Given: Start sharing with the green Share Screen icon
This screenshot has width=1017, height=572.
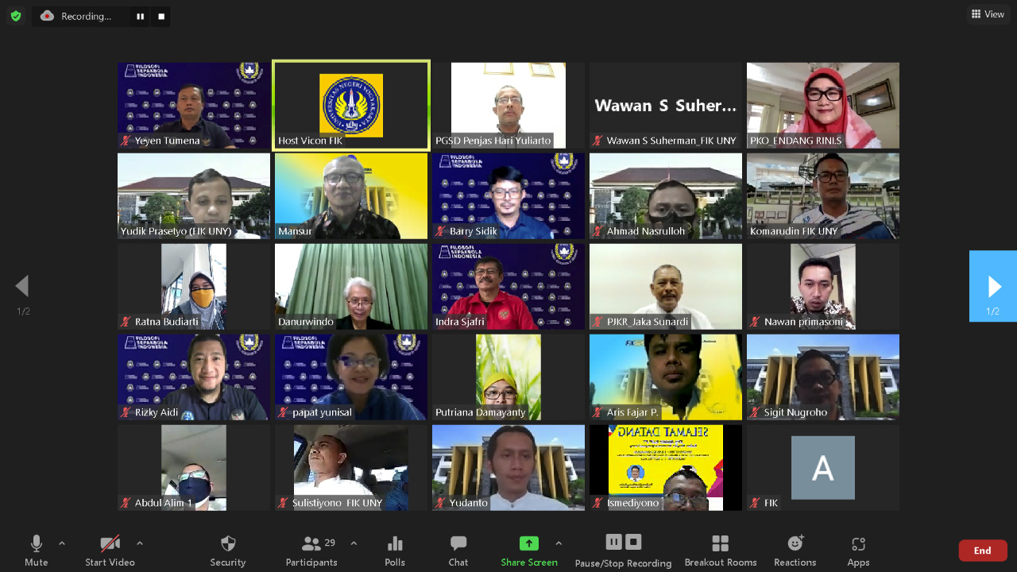Looking at the screenshot, I should click(x=529, y=543).
